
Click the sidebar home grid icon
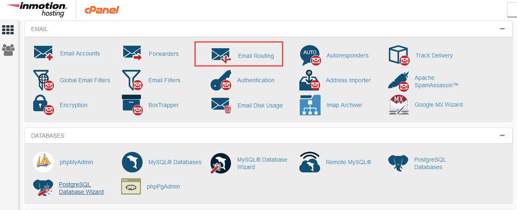click(x=8, y=29)
